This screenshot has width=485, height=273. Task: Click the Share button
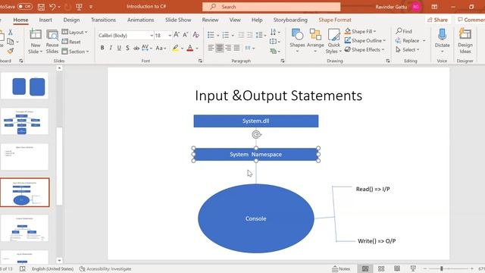click(x=437, y=20)
